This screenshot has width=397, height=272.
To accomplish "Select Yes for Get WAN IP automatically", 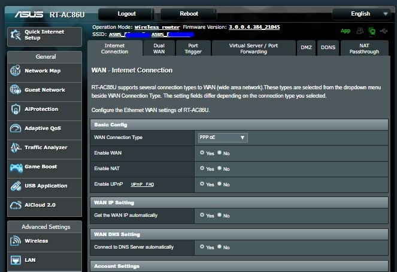I will (202, 215).
